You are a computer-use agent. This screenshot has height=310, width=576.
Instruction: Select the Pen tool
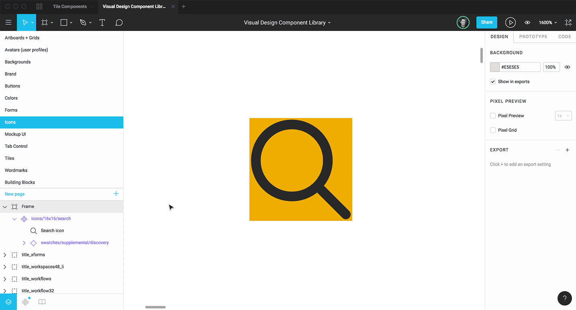pyautogui.click(x=83, y=22)
